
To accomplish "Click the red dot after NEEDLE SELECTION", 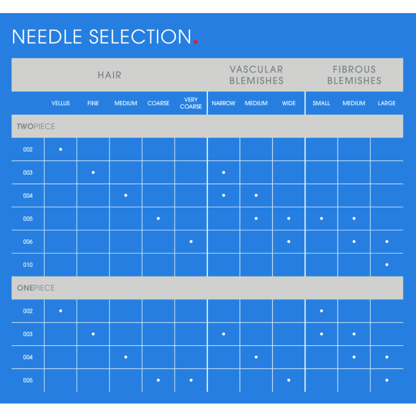I will [x=196, y=42].
